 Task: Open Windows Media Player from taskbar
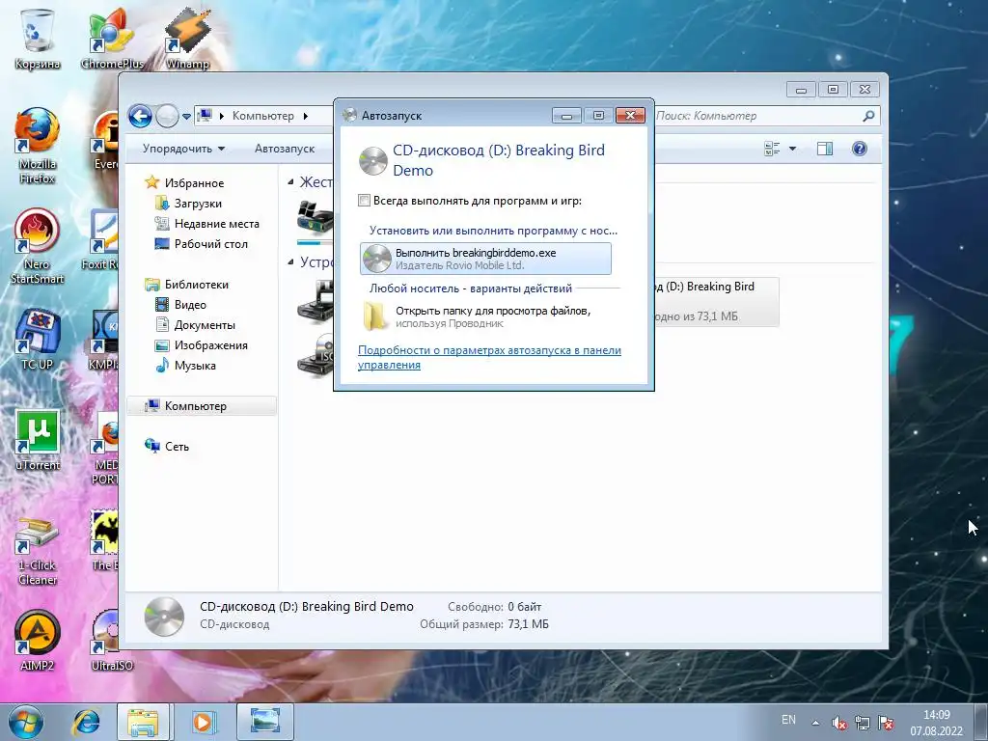click(x=203, y=722)
